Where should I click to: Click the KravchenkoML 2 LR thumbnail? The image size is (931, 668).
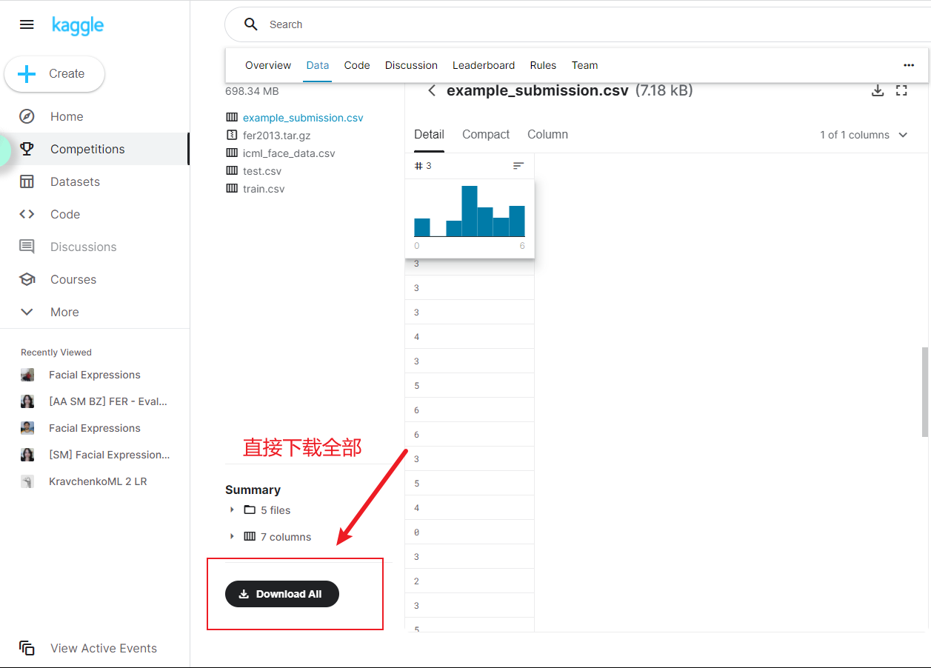coord(27,481)
